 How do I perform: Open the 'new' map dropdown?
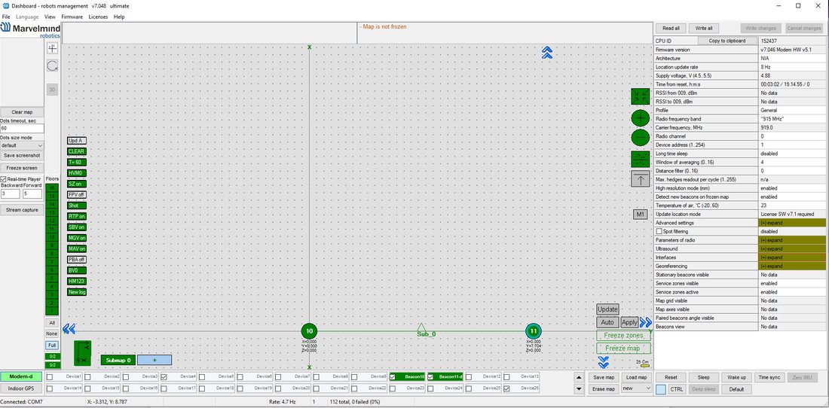[x=637, y=388]
